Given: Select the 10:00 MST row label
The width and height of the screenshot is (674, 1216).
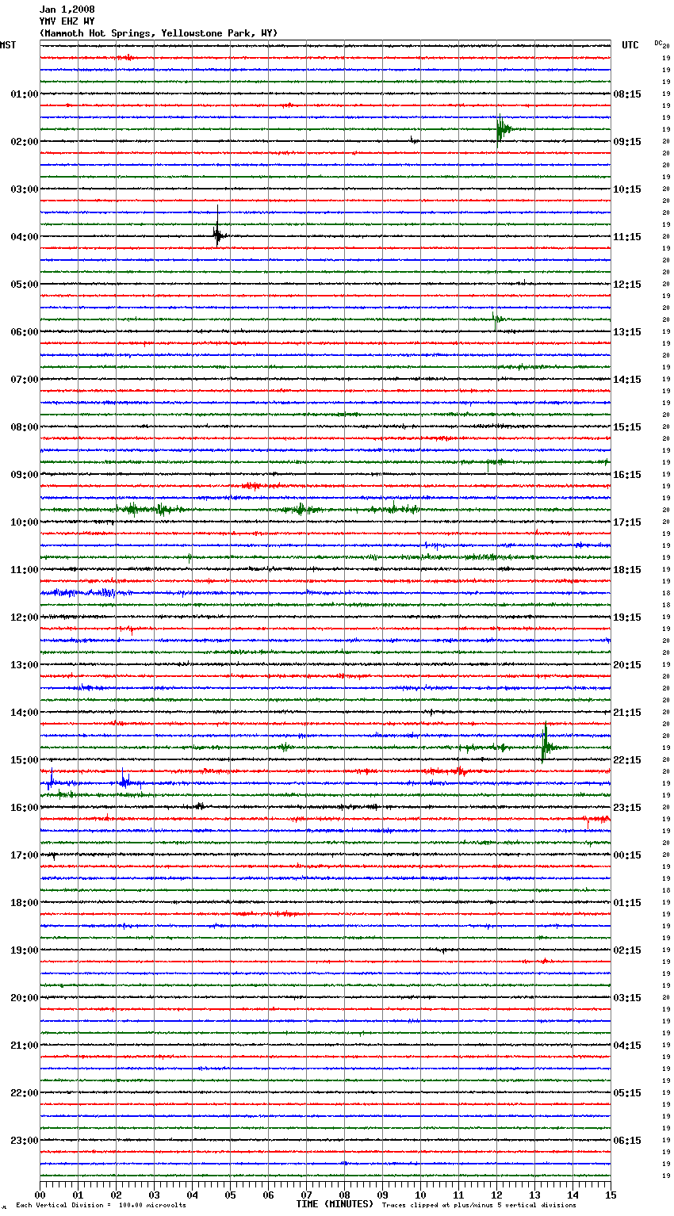Looking at the screenshot, I should tap(25, 522).
